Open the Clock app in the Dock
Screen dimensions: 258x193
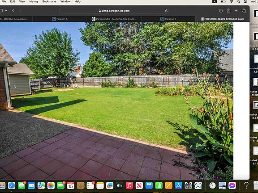(212, 185)
